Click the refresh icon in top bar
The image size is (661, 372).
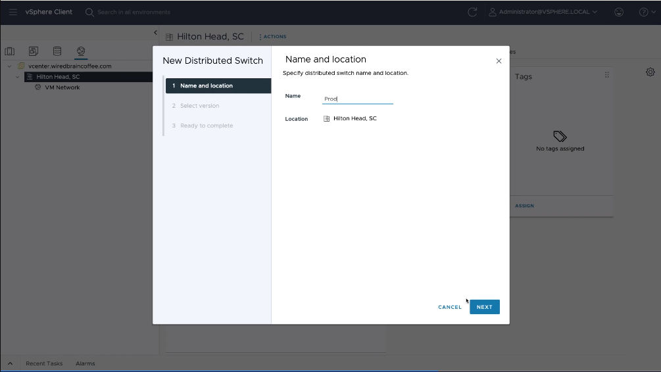[x=472, y=12]
